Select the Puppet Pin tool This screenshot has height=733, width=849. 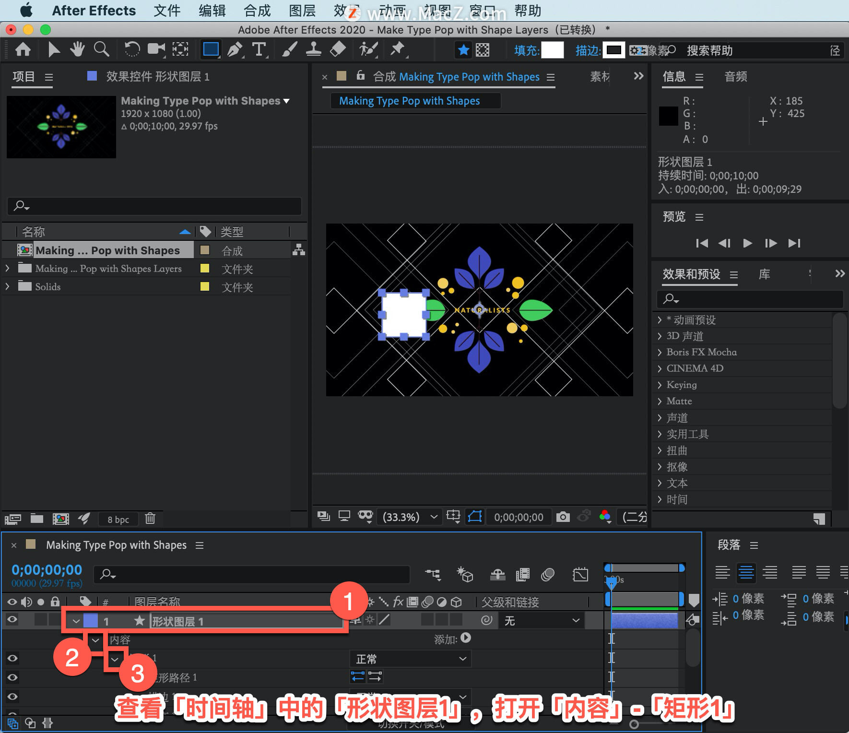tap(398, 49)
